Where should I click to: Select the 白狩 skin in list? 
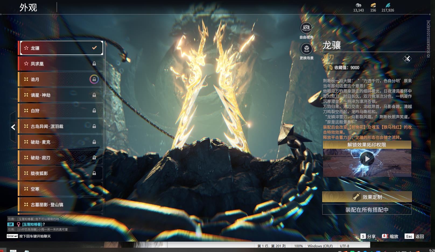[x=61, y=111]
